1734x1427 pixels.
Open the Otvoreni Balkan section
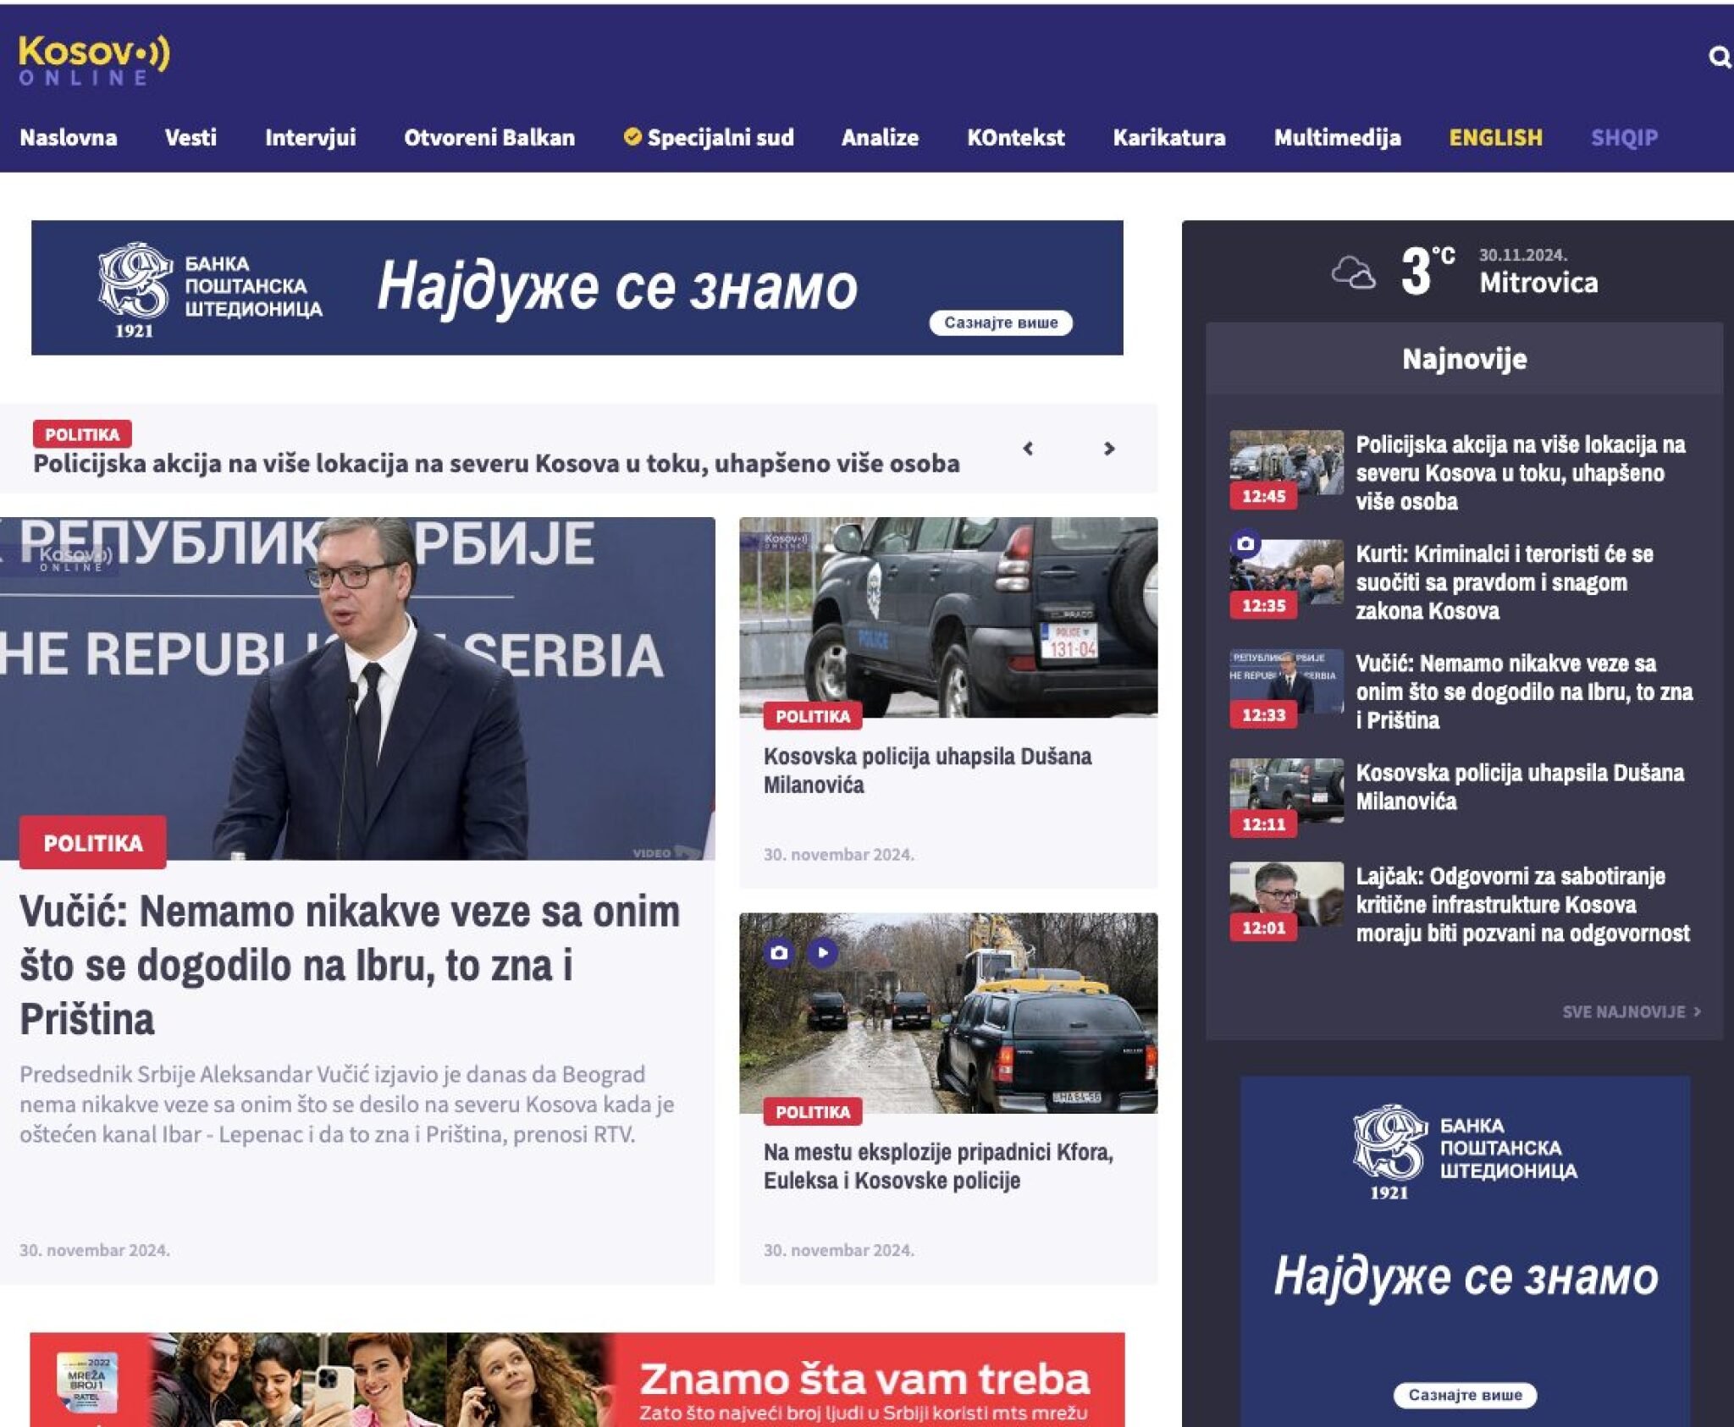pyautogui.click(x=491, y=137)
